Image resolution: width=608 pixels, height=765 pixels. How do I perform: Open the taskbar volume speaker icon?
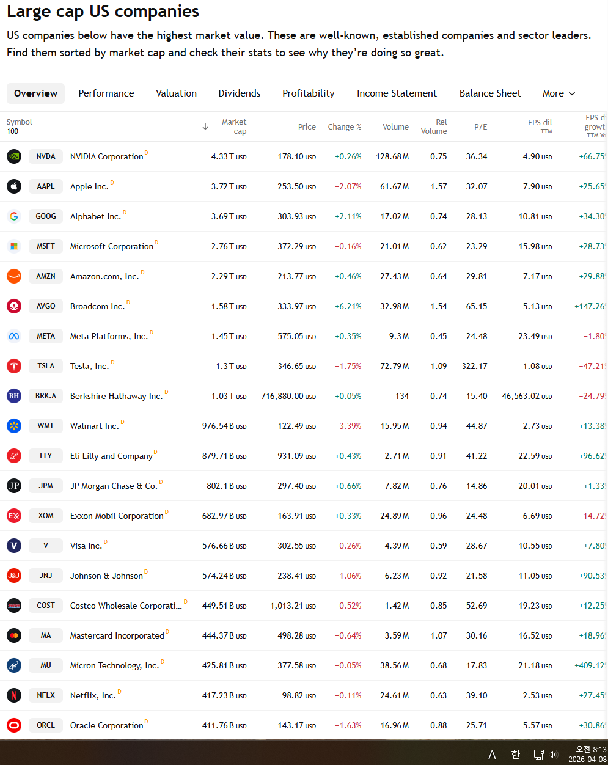(553, 755)
